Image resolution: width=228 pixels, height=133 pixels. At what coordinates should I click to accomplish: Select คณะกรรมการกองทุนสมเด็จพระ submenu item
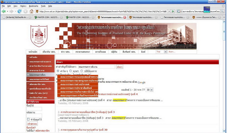(x=78, y=77)
